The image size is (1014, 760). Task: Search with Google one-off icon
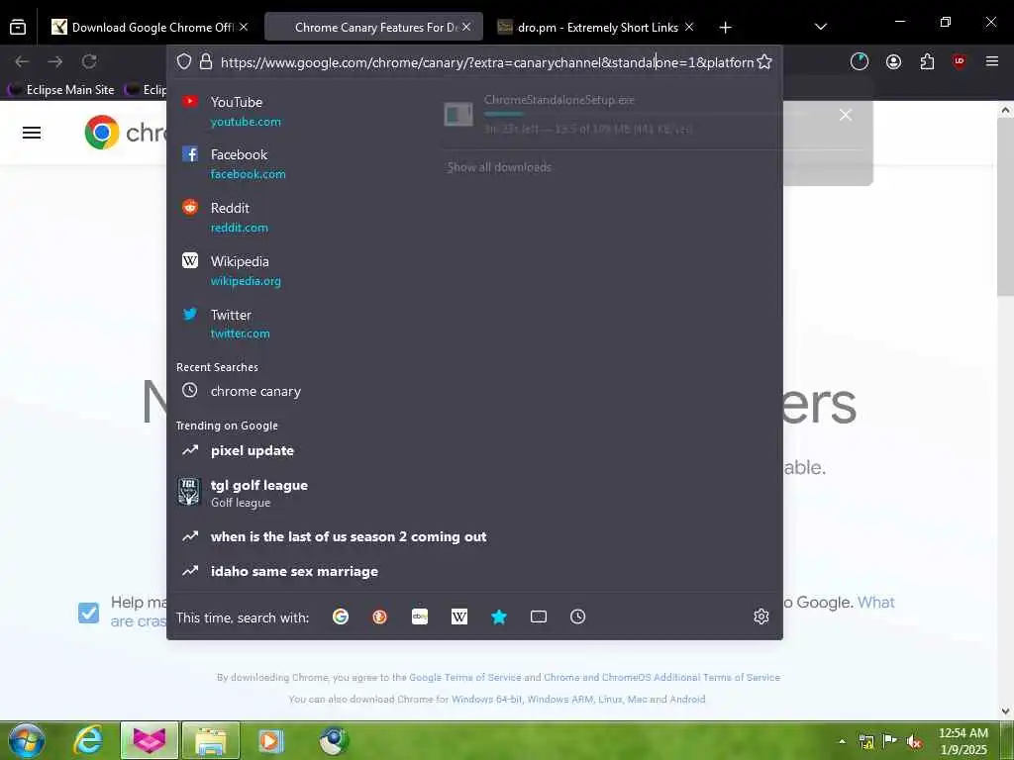click(x=341, y=617)
